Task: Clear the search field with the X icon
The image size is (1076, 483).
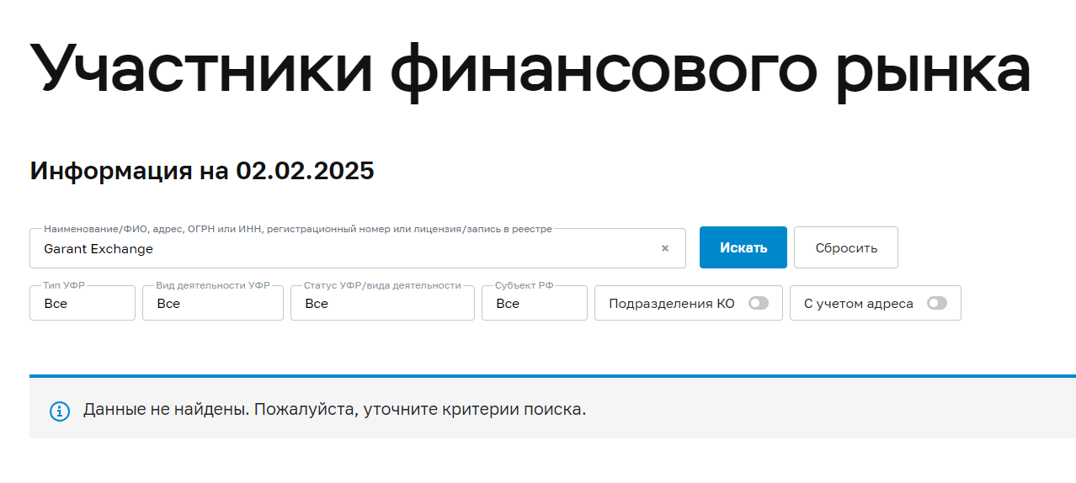Action: (x=665, y=248)
